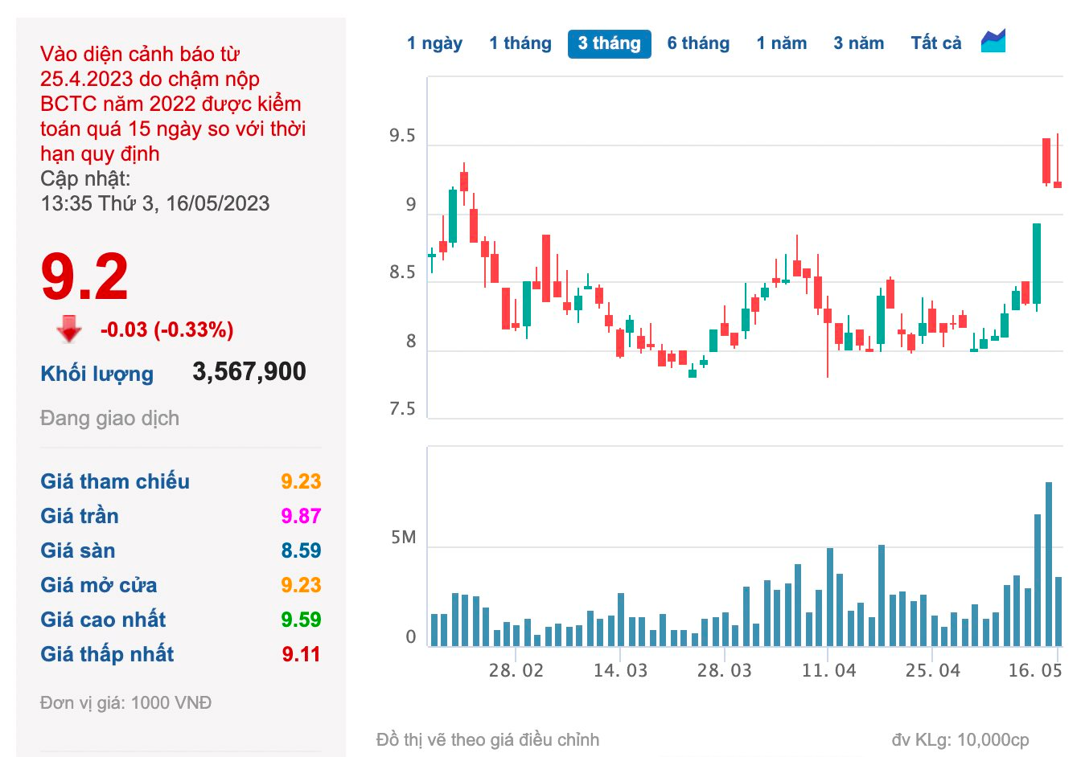1081x757 pixels.
Task: Select the "3 tháng" time range tab
Action: pos(609,43)
